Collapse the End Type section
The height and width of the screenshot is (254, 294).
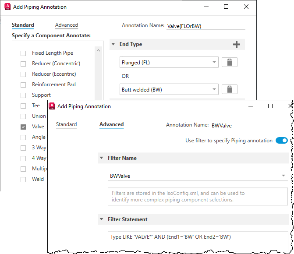click(113, 44)
